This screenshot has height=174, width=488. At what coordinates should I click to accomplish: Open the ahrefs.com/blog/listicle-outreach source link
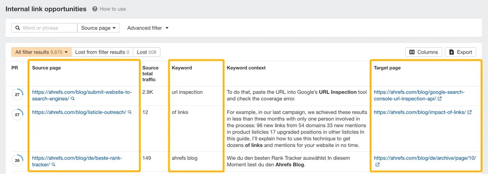click(79, 112)
